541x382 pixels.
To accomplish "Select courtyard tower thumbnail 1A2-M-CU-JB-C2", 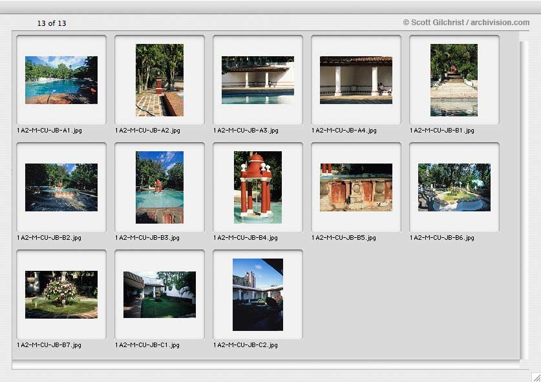I will [258, 295].
